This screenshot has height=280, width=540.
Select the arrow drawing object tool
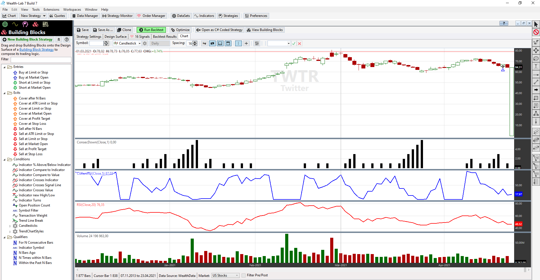pyautogui.click(x=536, y=90)
